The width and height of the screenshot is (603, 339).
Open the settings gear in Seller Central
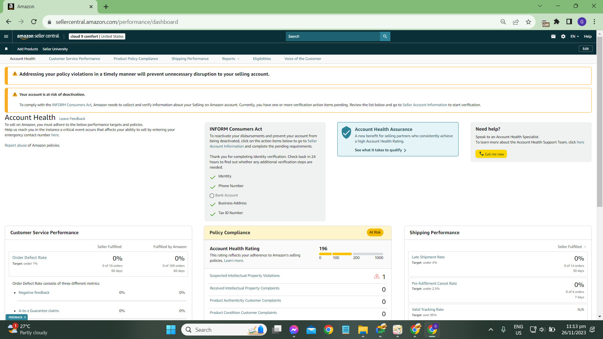pyautogui.click(x=563, y=36)
